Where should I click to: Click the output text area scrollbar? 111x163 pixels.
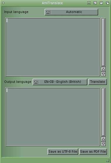[103, 112]
